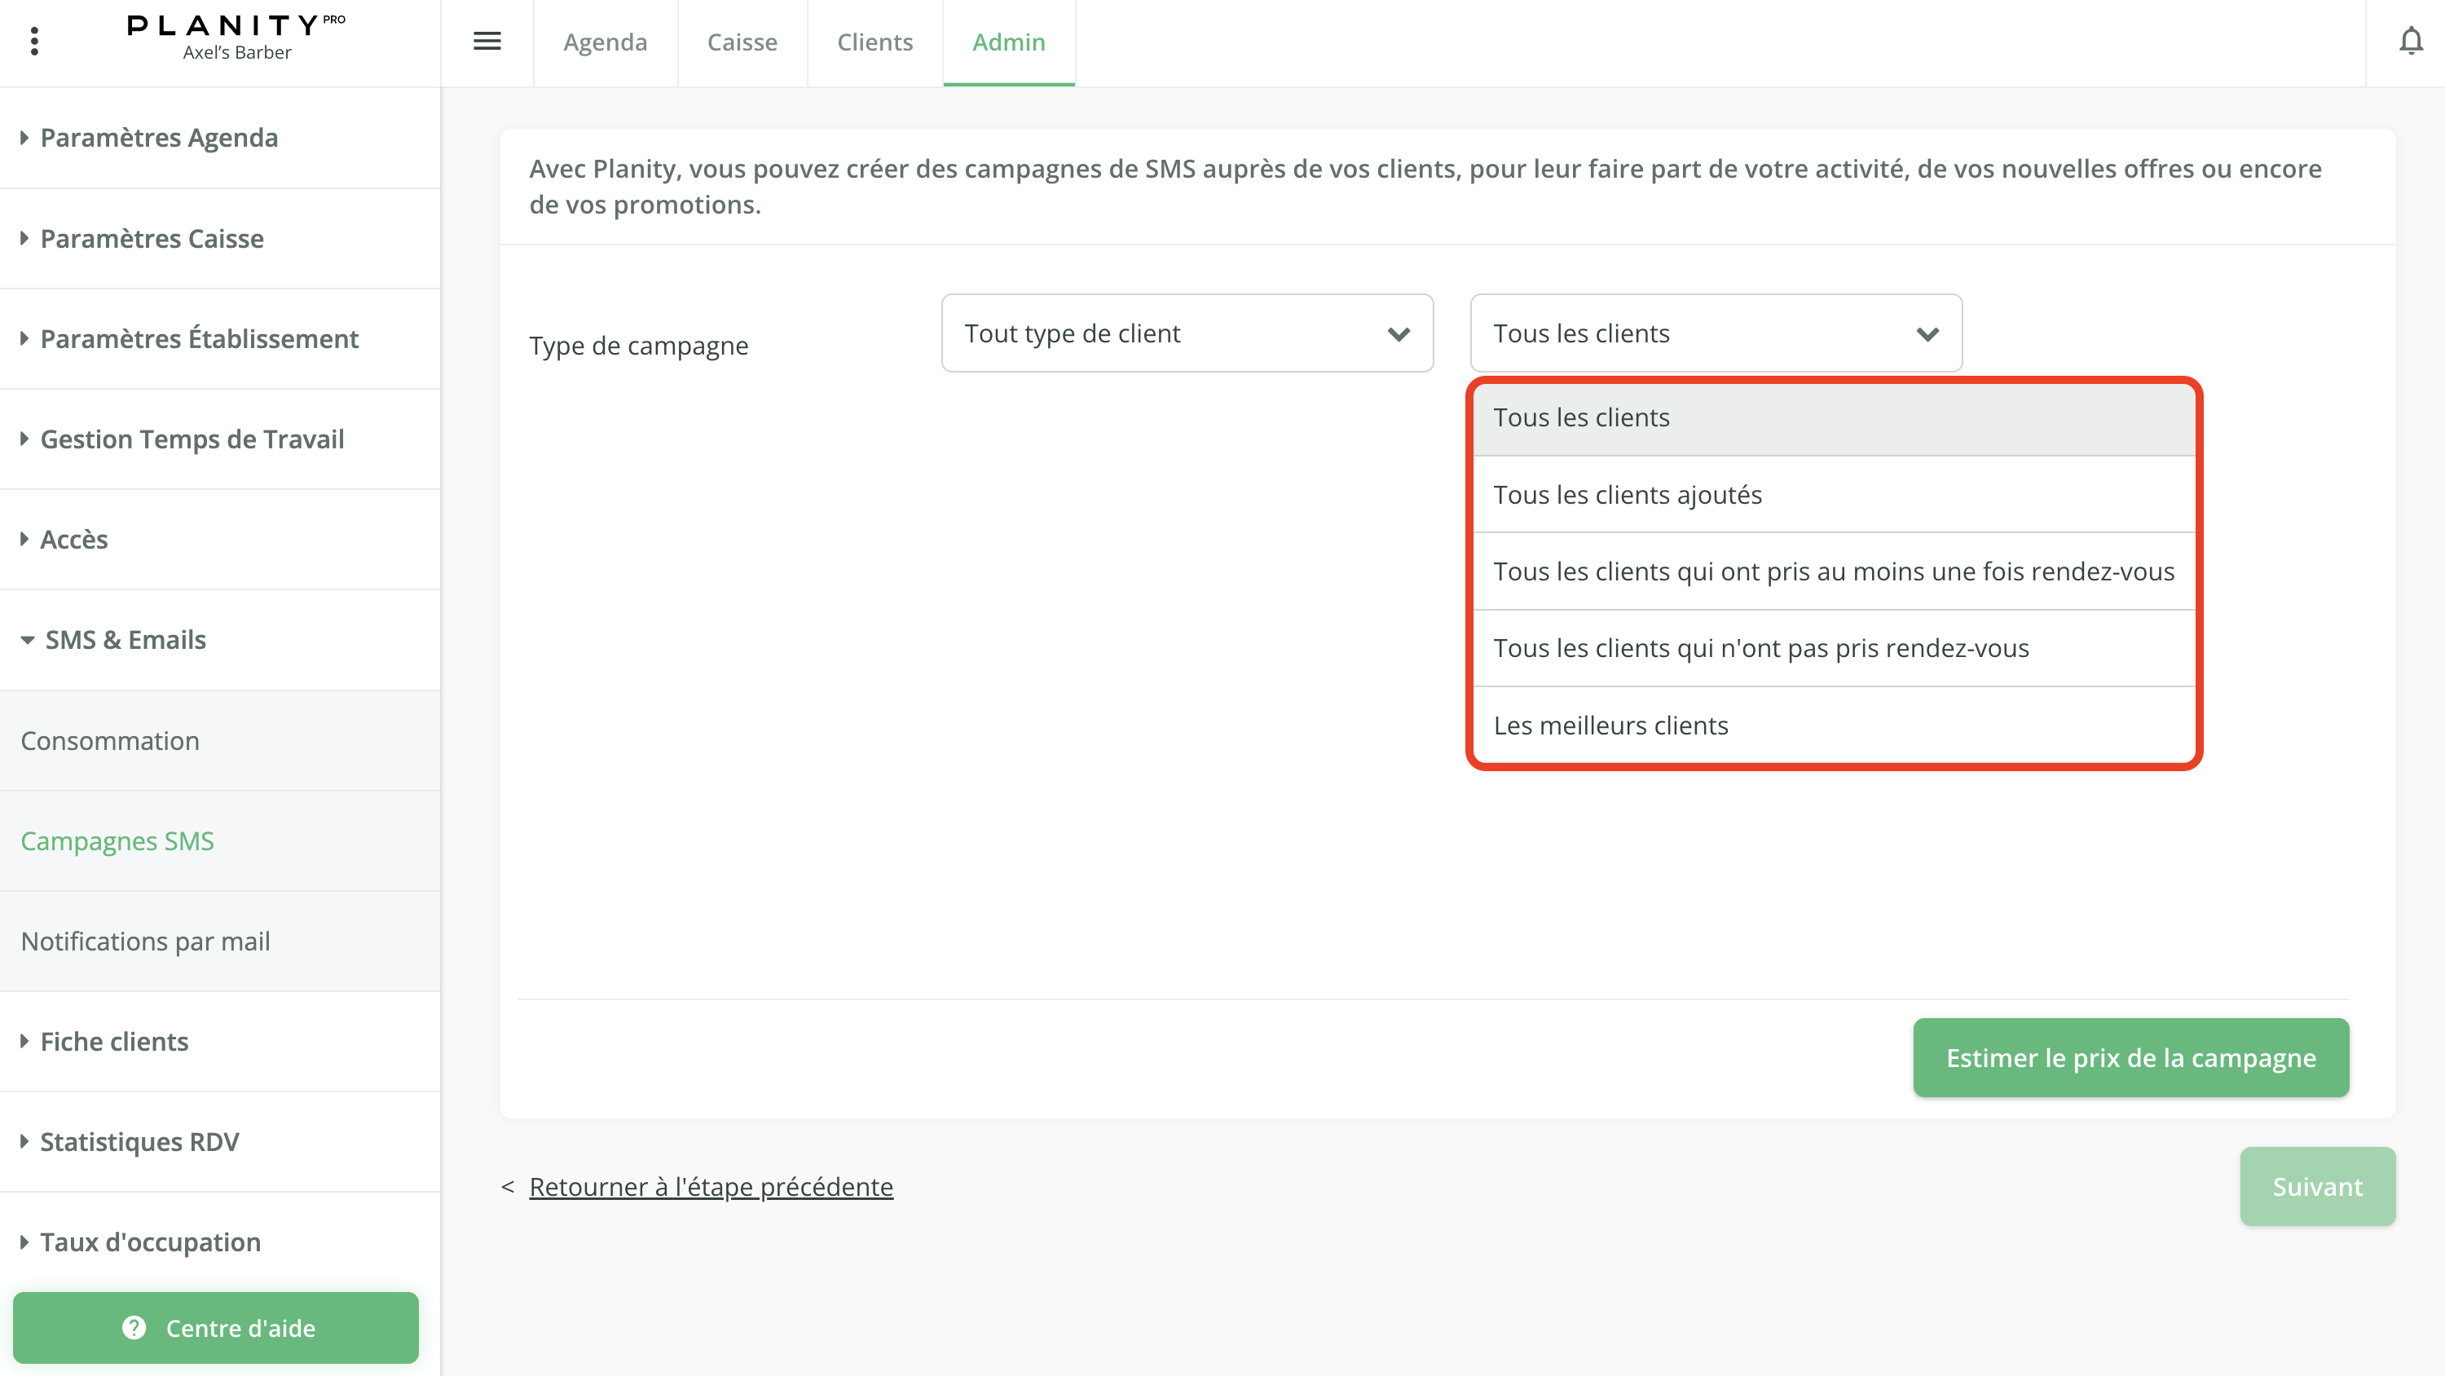Viewport: 2445px width, 1376px height.
Task: Expand Taux d'occupation section
Action: pos(150,1242)
